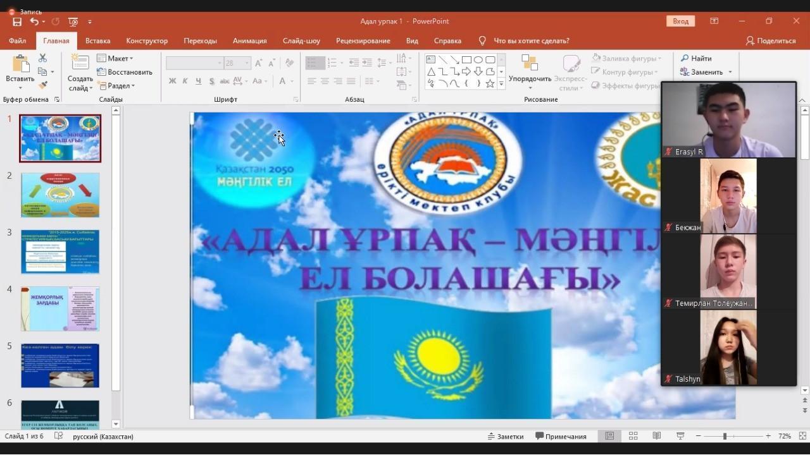The height and width of the screenshot is (455, 810).
Task: Click the Format Painter brush icon
Action: click(43, 85)
